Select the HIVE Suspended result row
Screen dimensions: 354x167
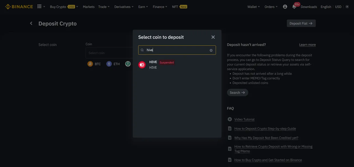pyautogui.click(x=177, y=65)
